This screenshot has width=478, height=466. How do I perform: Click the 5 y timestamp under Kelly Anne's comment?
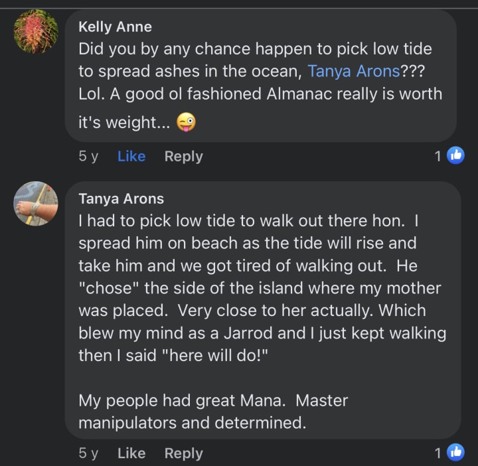(x=88, y=157)
